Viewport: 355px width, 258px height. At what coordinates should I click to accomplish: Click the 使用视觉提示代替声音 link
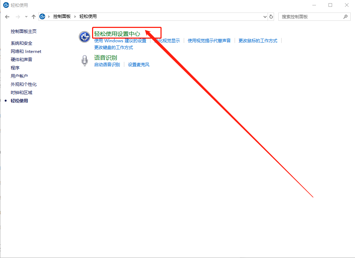[209, 41]
